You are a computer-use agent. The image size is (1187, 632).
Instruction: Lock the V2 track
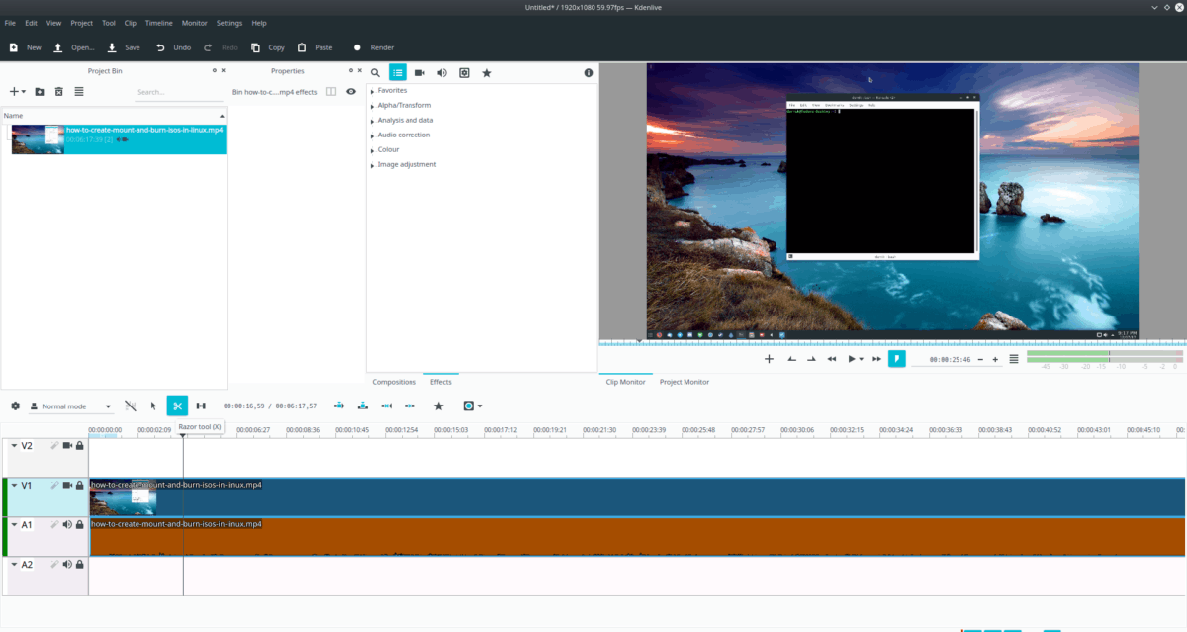coord(79,446)
